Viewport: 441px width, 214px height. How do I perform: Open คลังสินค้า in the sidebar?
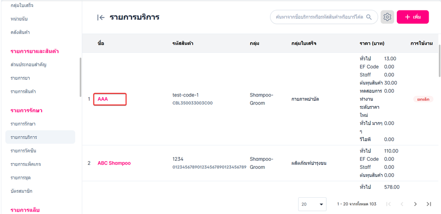pos(23,32)
